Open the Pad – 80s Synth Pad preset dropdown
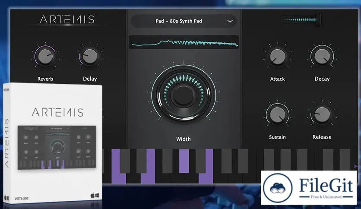This screenshot has height=209, width=361. 184,21
